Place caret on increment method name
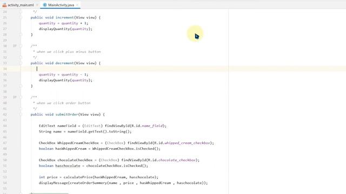This screenshot has width=346, height=194. 65,17
